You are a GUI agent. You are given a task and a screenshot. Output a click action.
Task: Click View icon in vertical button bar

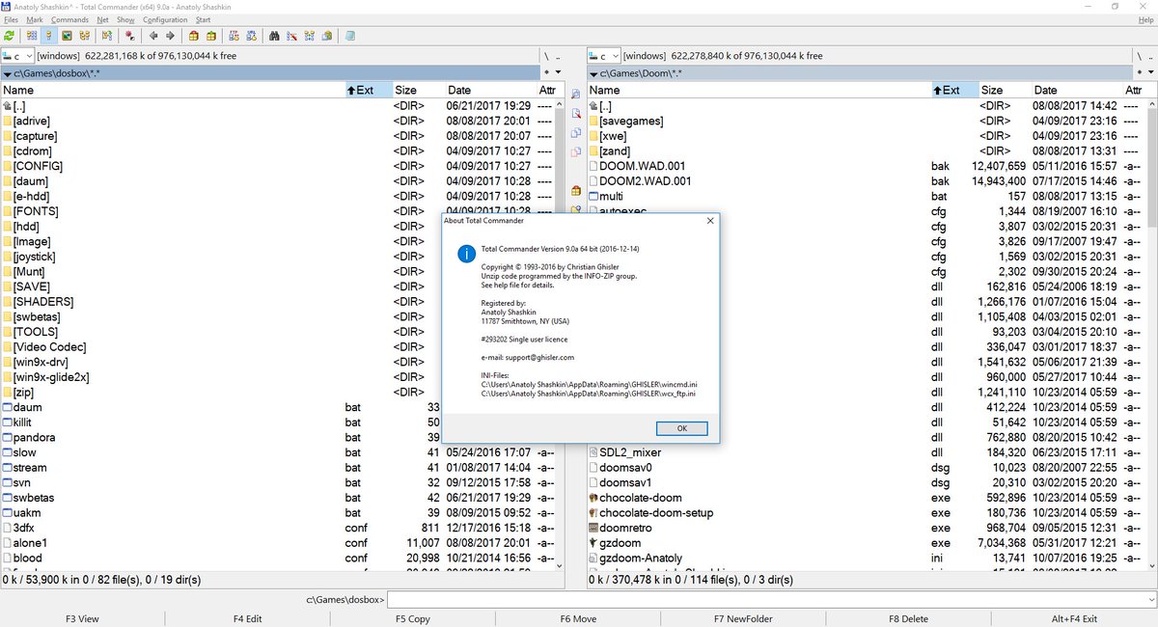click(576, 95)
